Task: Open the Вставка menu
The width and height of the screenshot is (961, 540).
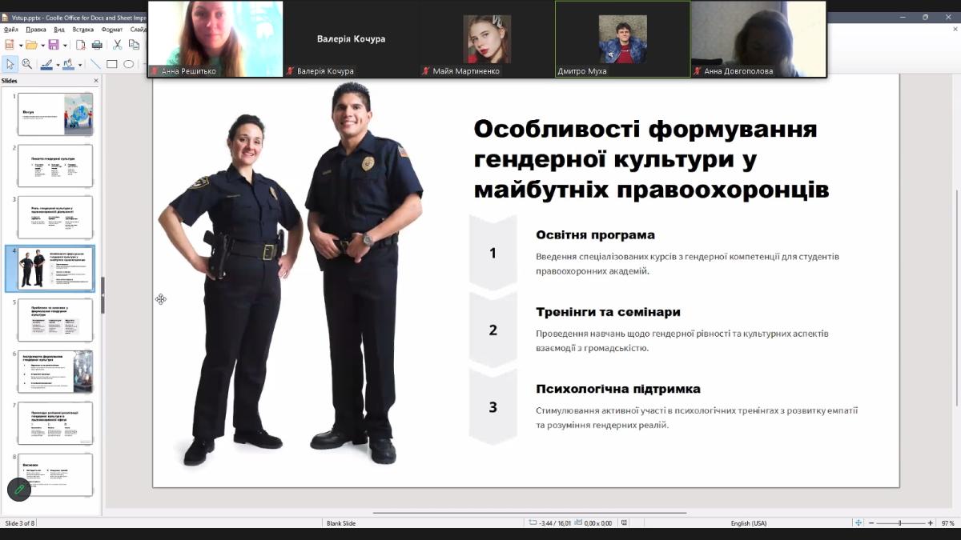Action: tap(82, 30)
